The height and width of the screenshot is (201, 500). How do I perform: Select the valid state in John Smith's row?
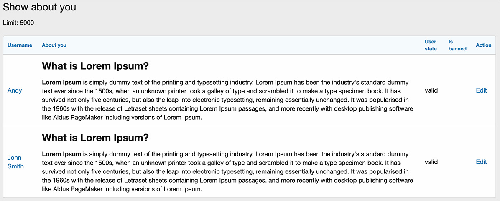(x=431, y=162)
